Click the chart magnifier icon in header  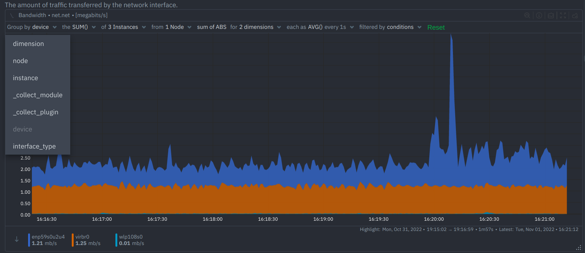[x=527, y=16]
